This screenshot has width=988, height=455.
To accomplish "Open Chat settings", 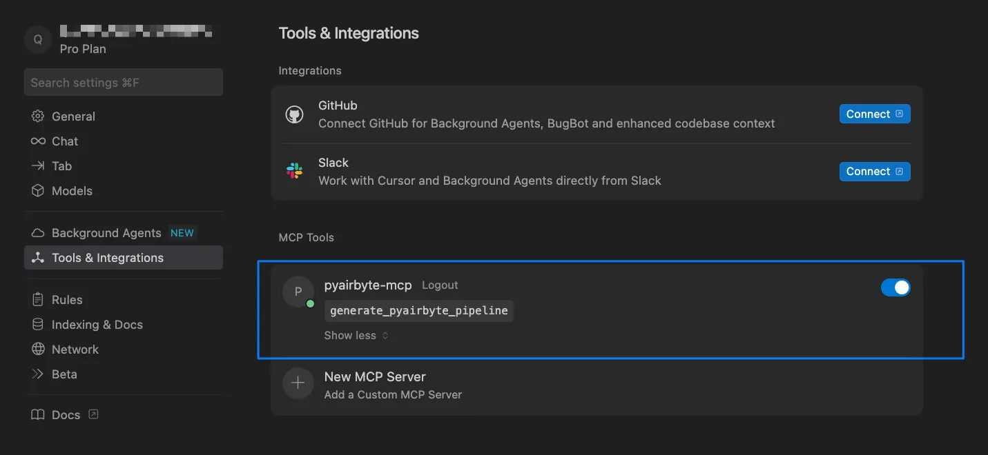I will pos(124,141).
